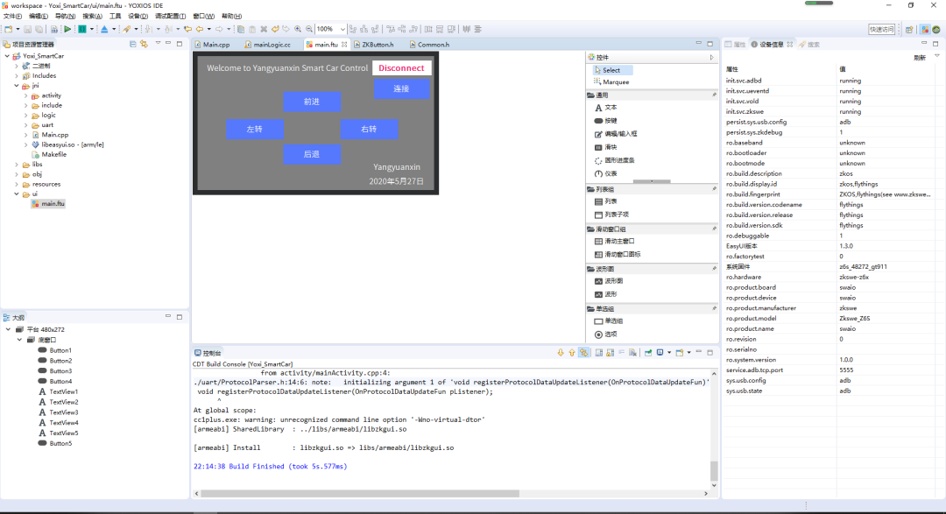The image size is (946, 514).
Task: Click the Display Selected Console icon
Action: 660,353
